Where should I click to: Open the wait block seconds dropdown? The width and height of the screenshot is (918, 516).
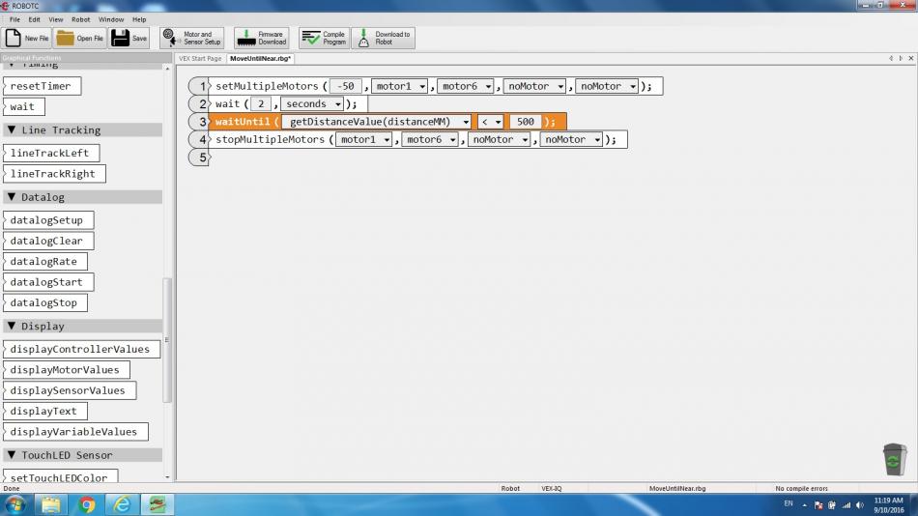point(312,103)
